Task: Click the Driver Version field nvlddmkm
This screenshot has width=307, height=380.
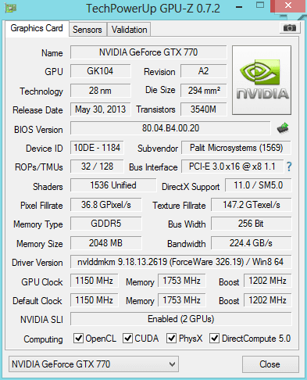Action: point(180,262)
